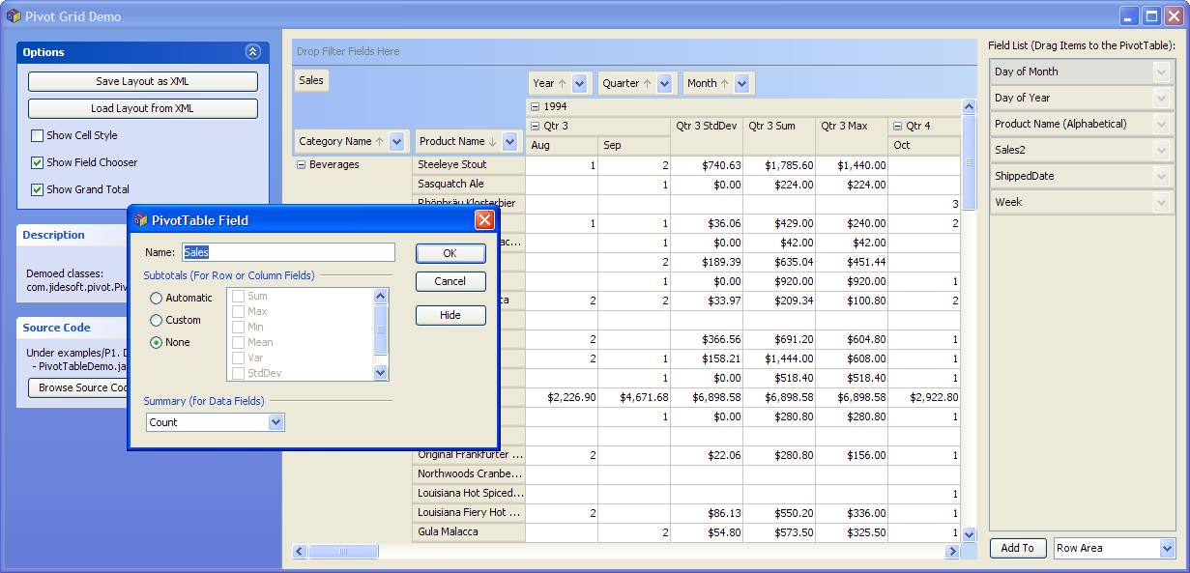1190x573 pixels.
Task: Open the Summary Count combo box
Action: tap(276, 422)
